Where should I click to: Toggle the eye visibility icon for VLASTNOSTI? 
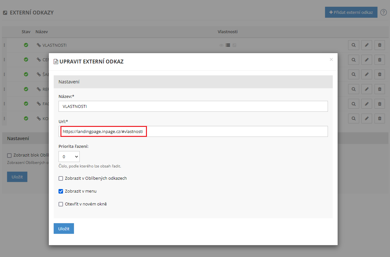221,45
